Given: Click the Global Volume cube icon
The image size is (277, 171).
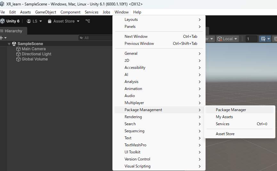Looking at the screenshot, I should point(18,59).
